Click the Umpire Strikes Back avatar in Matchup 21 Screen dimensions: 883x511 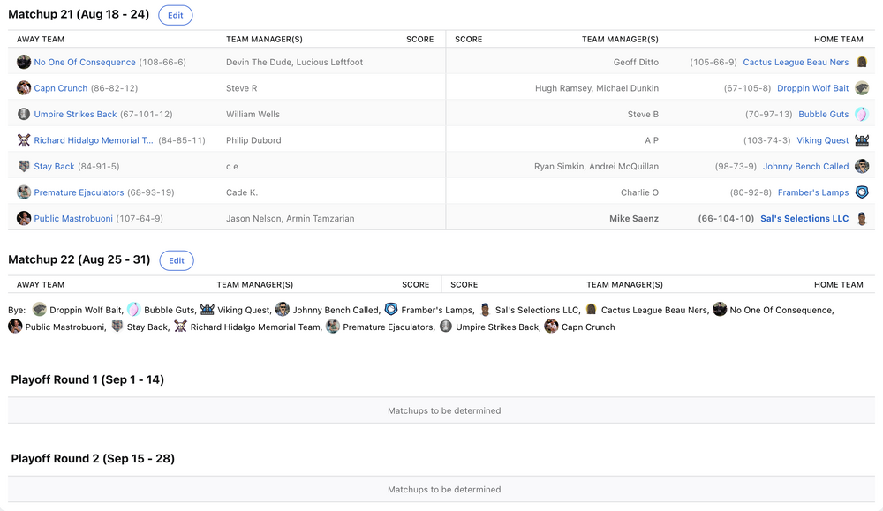click(x=24, y=114)
